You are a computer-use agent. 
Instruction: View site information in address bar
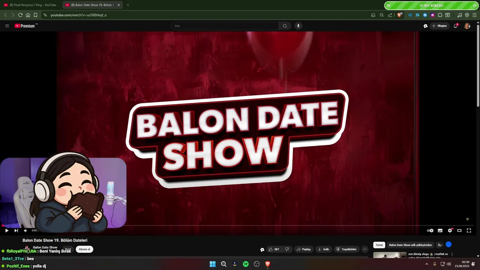[45, 15]
